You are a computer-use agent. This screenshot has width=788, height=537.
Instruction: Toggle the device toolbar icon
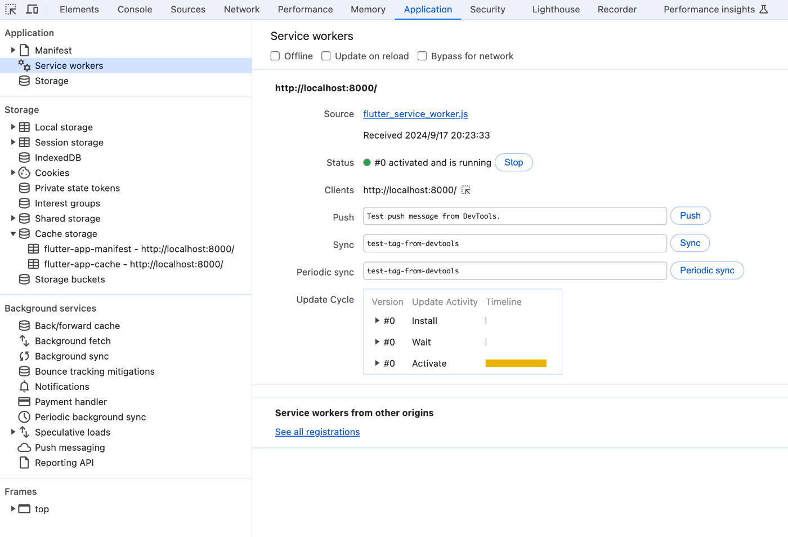point(33,10)
